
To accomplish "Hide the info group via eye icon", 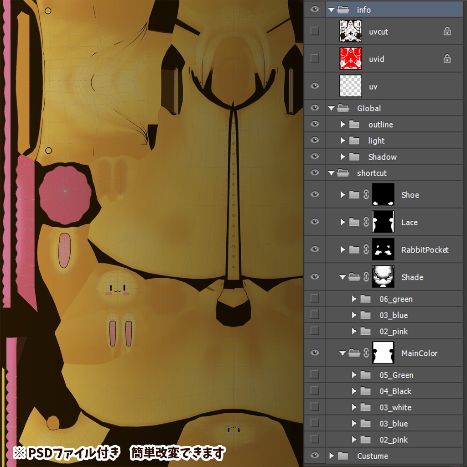I will click(315, 9).
